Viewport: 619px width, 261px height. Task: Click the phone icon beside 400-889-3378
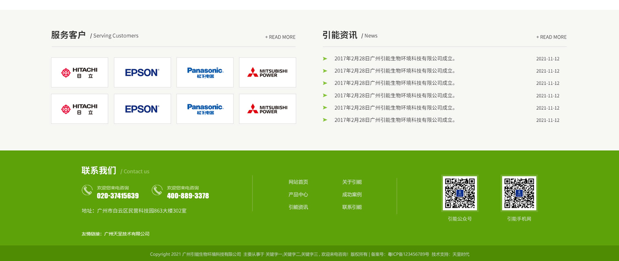tap(157, 190)
